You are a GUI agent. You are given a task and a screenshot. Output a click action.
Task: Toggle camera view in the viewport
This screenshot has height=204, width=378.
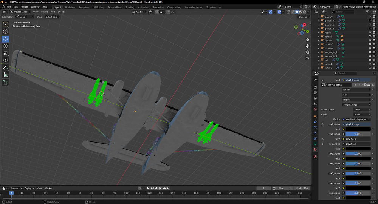[307, 52]
